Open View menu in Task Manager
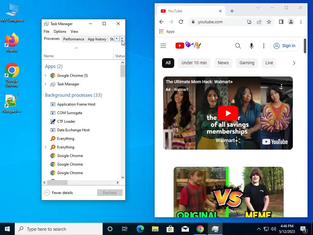 [74, 32]
